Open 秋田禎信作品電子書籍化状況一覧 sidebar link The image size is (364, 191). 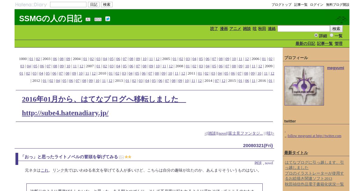tap(314, 184)
